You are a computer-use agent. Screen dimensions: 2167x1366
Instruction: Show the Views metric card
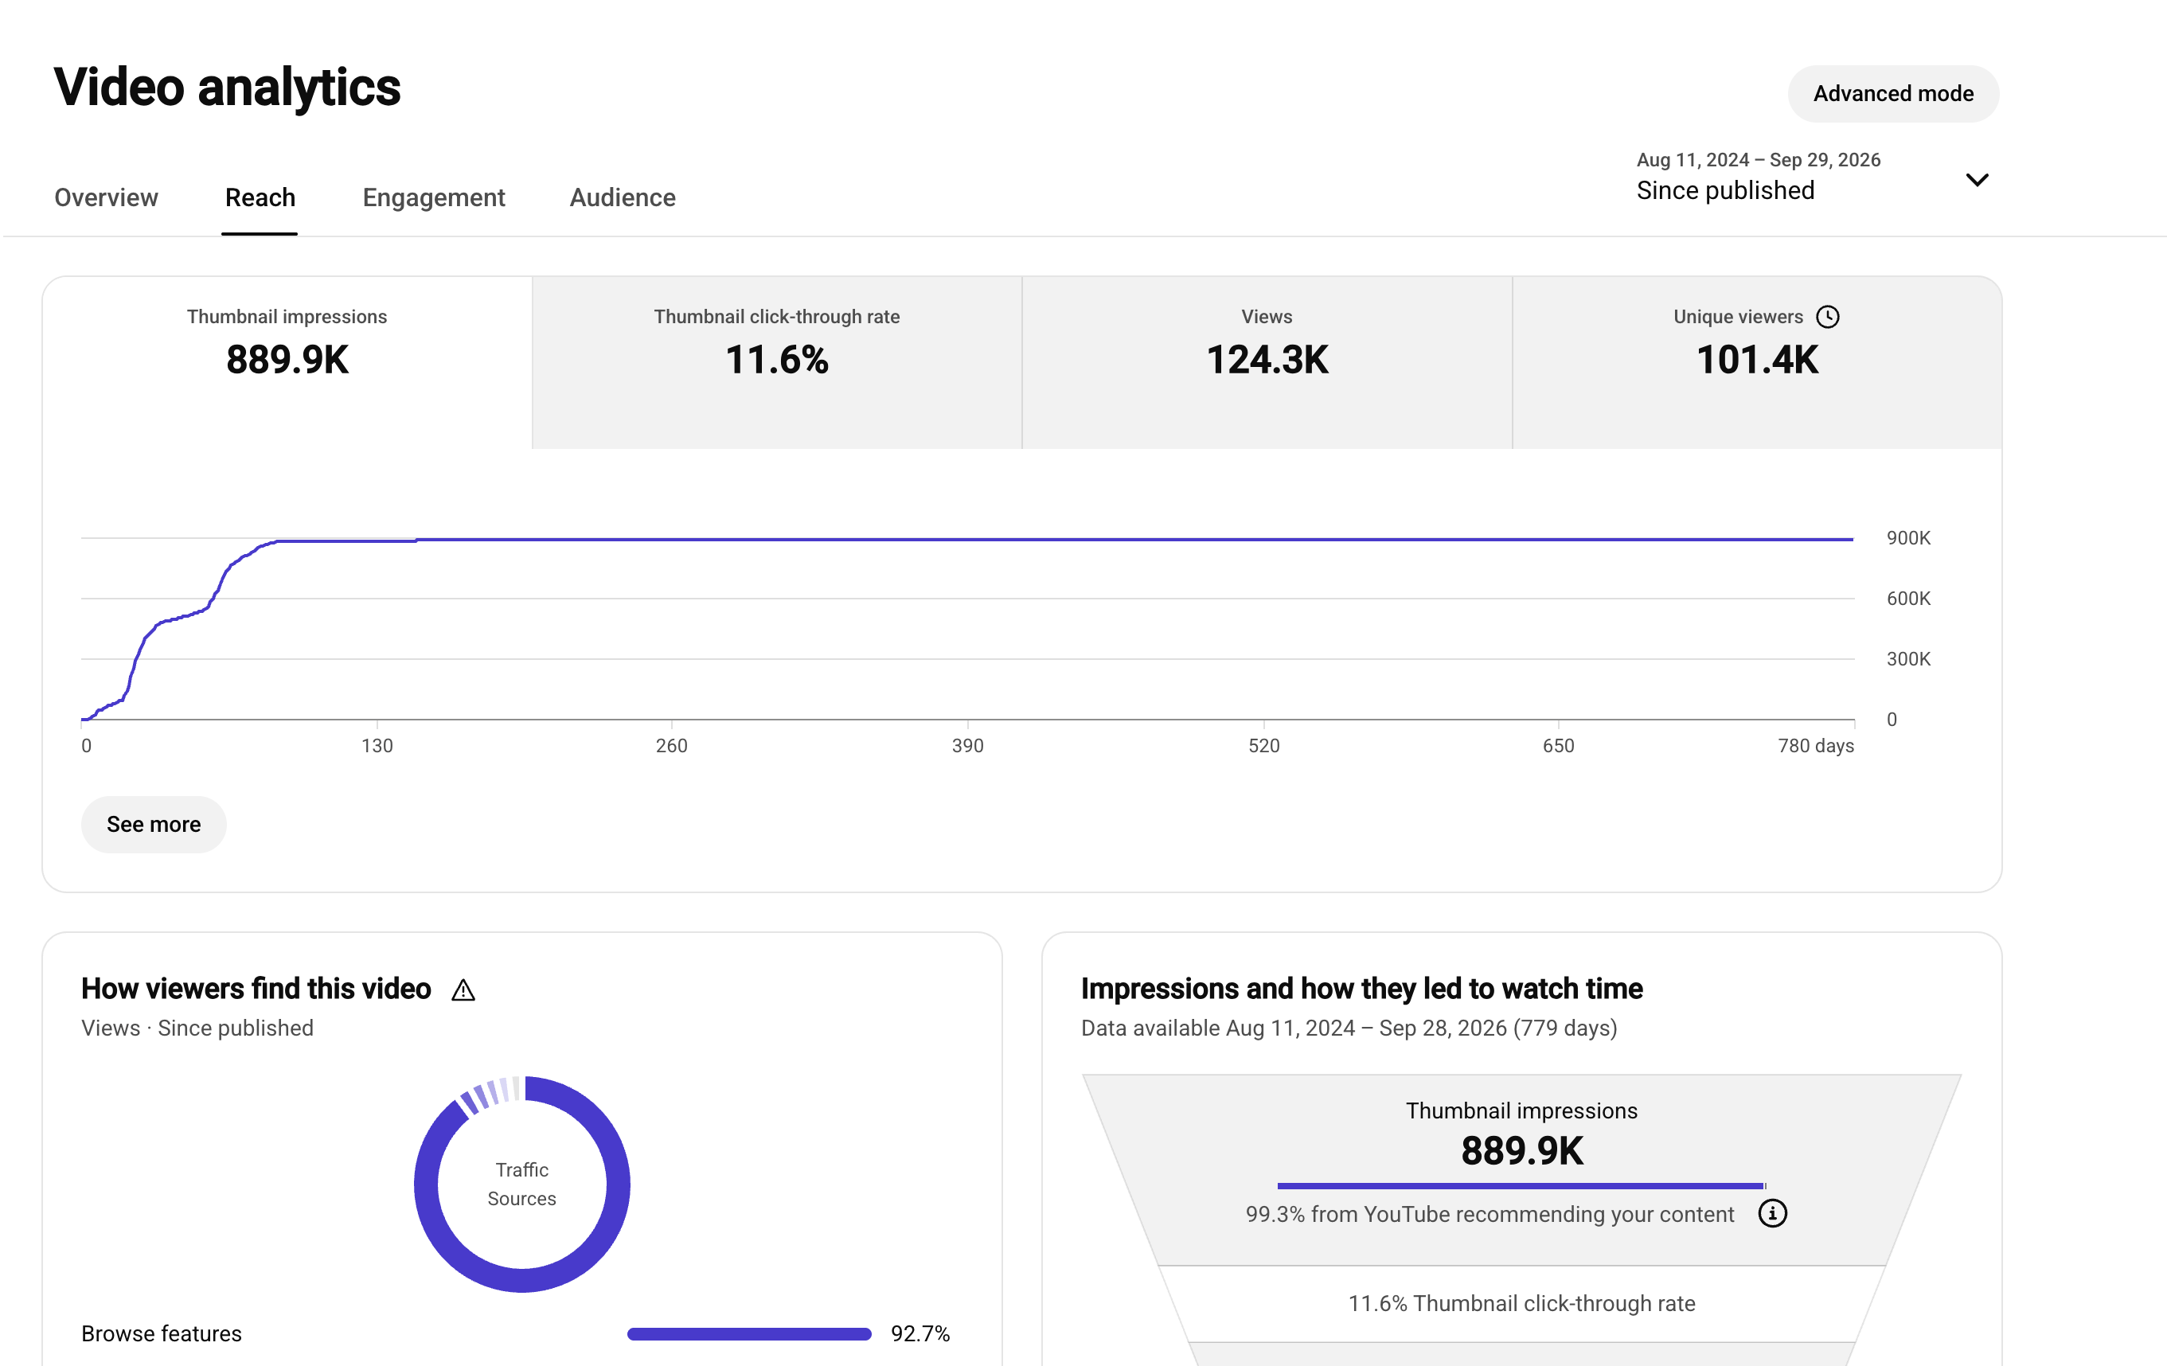pyautogui.click(x=1267, y=361)
